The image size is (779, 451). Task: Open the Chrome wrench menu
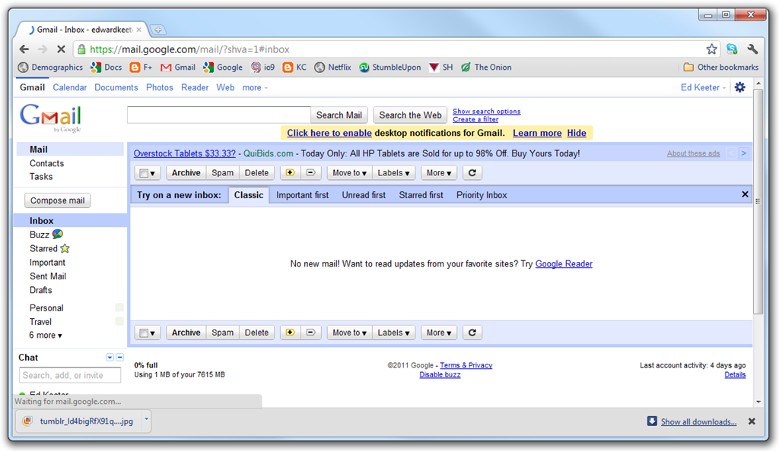pyautogui.click(x=752, y=49)
